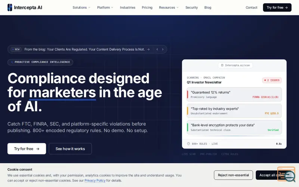Show the previous blog announcement with left chevron

(157, 49)
